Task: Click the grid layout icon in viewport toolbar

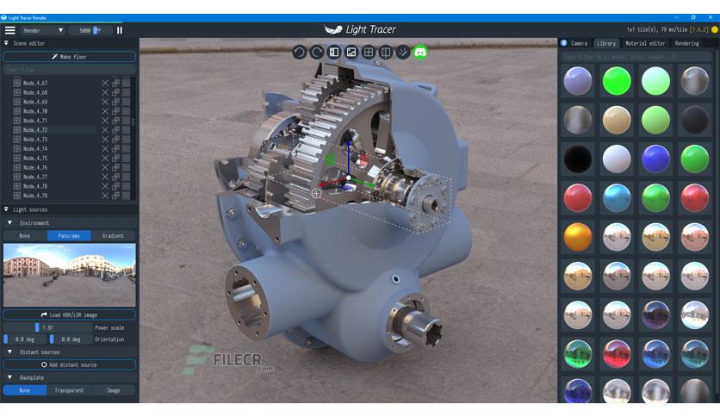Action: (x=369, y=52)
